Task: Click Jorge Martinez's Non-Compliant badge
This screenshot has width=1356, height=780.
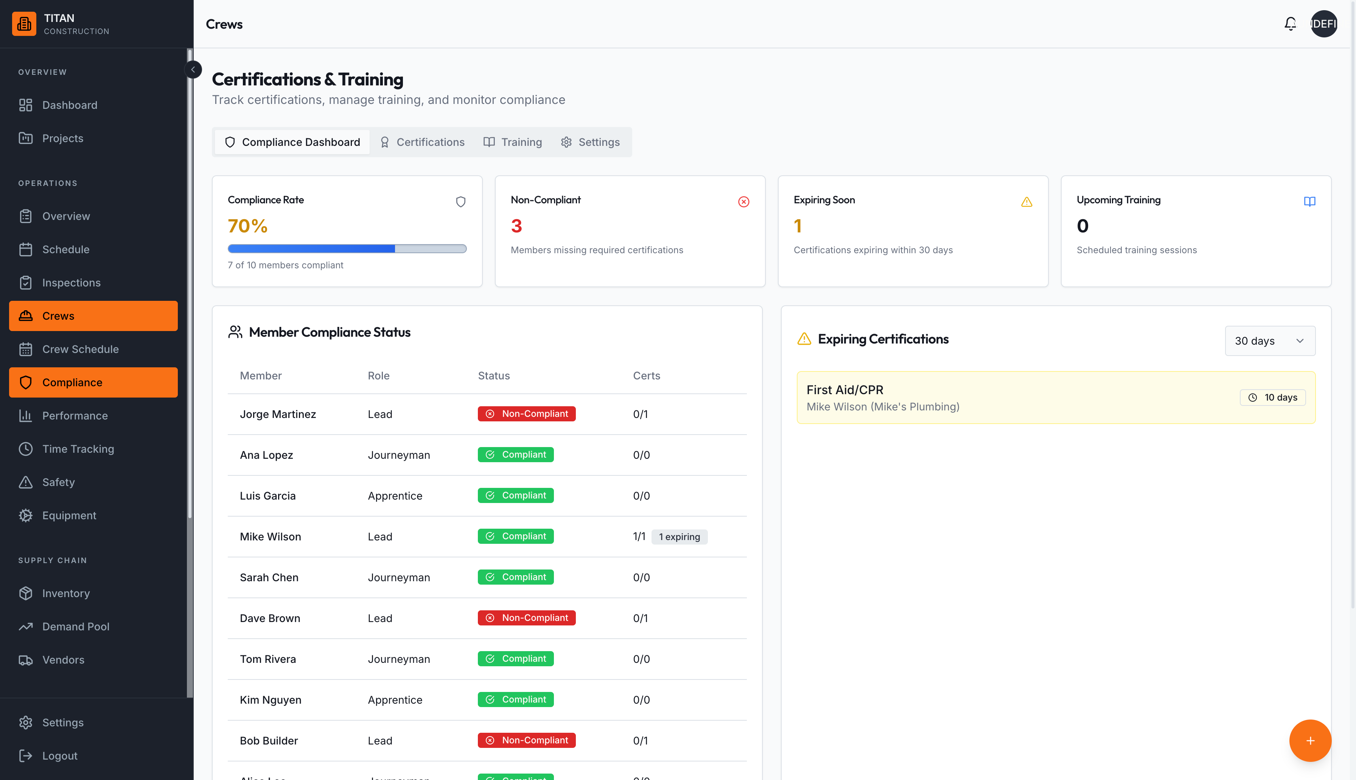Action: (527, 413)
